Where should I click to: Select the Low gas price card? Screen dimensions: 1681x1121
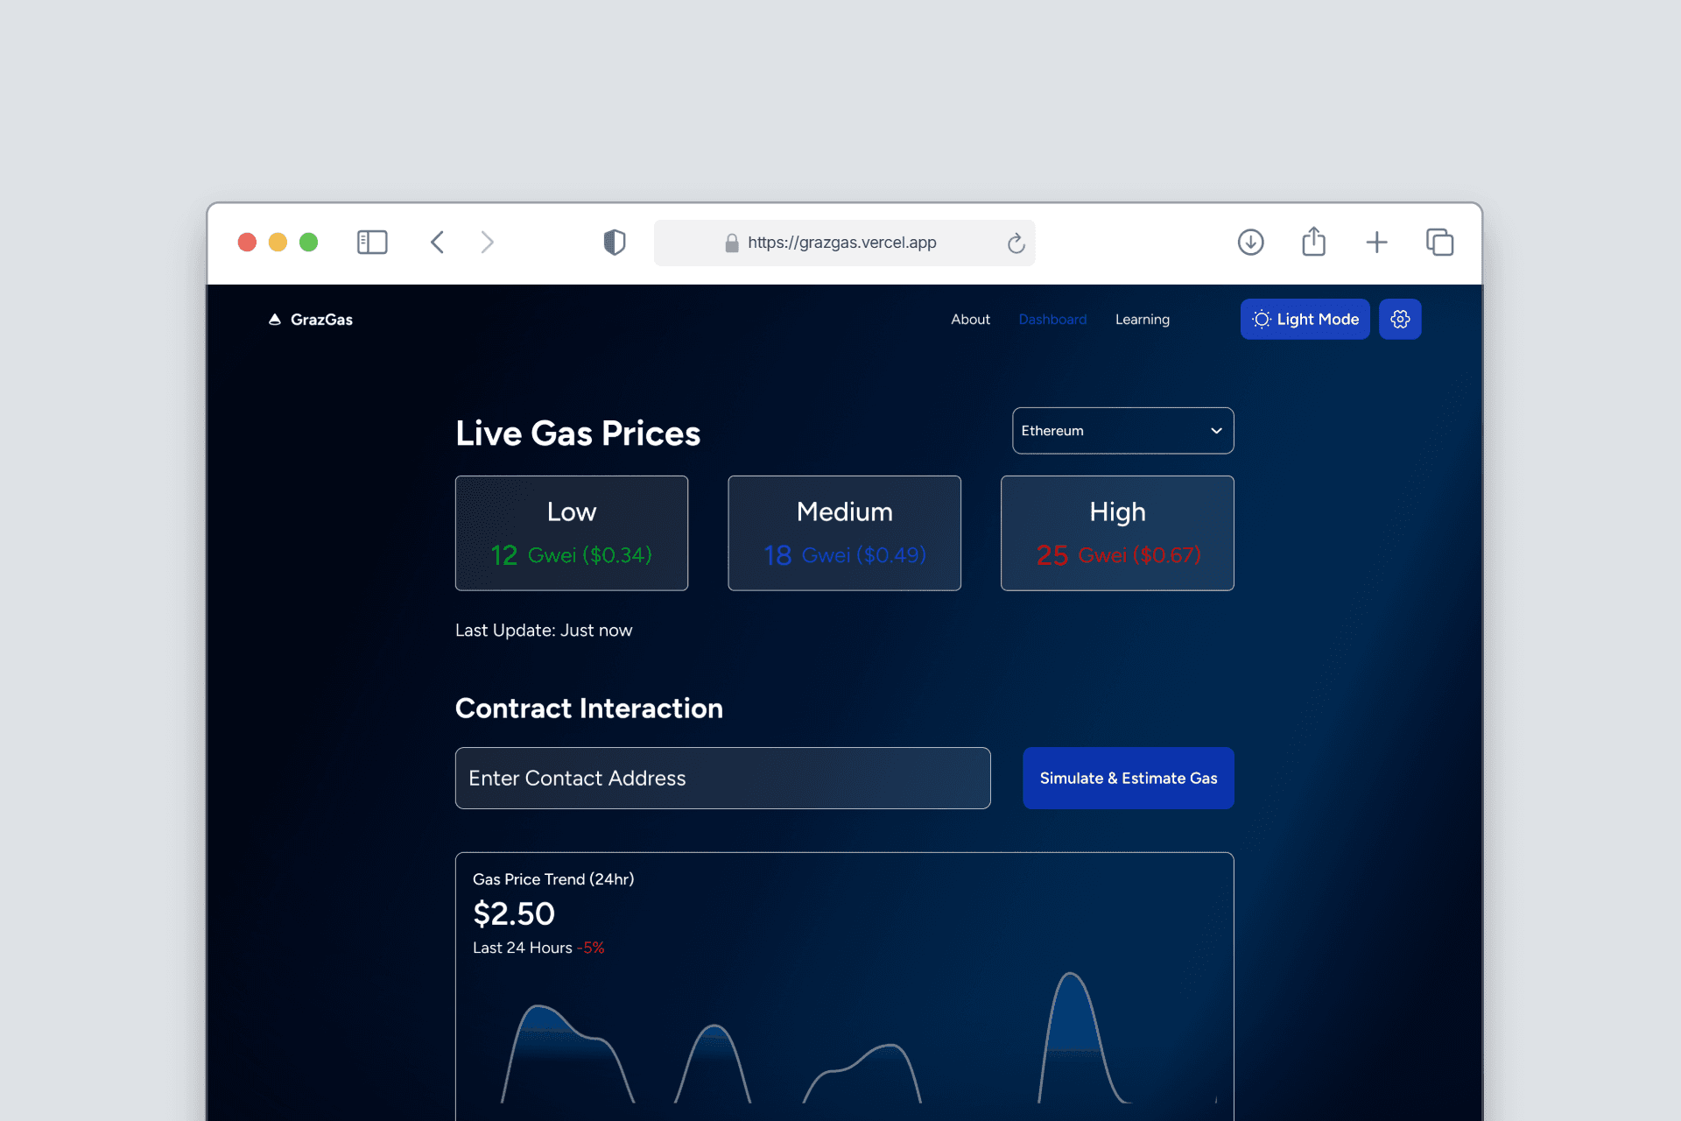572,532
